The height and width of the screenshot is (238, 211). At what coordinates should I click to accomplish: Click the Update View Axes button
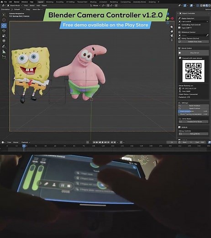[x=193, y=42]
